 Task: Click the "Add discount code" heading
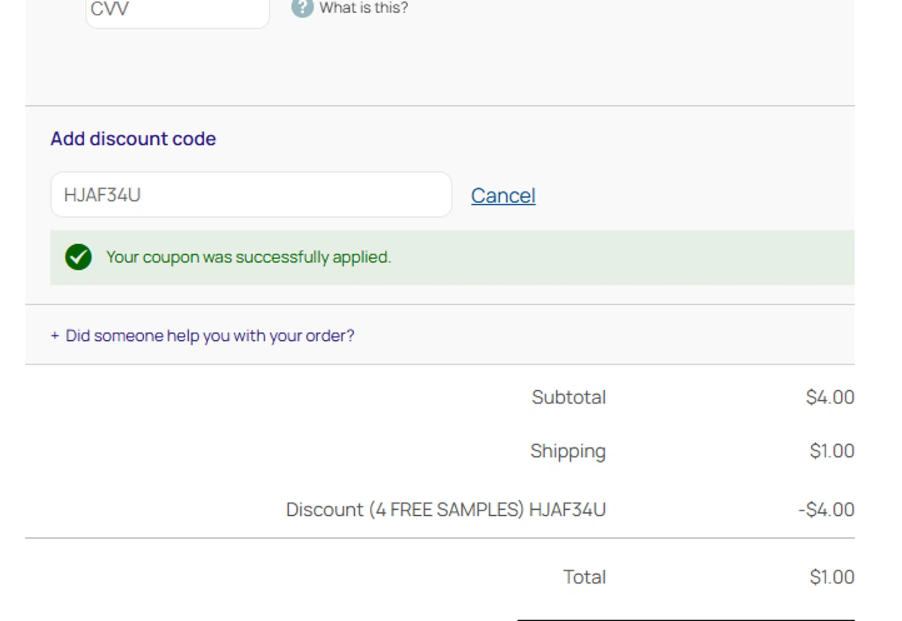click(x=133, y=139)
